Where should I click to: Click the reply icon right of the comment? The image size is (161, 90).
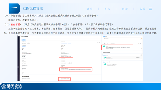pyautogui.click(x=141, y=48)
